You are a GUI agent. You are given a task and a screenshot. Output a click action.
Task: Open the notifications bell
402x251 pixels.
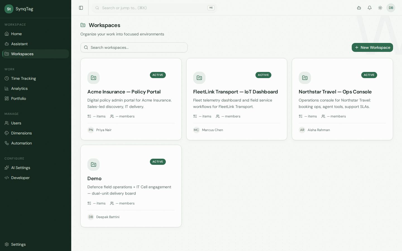click(x=370, y=8)
